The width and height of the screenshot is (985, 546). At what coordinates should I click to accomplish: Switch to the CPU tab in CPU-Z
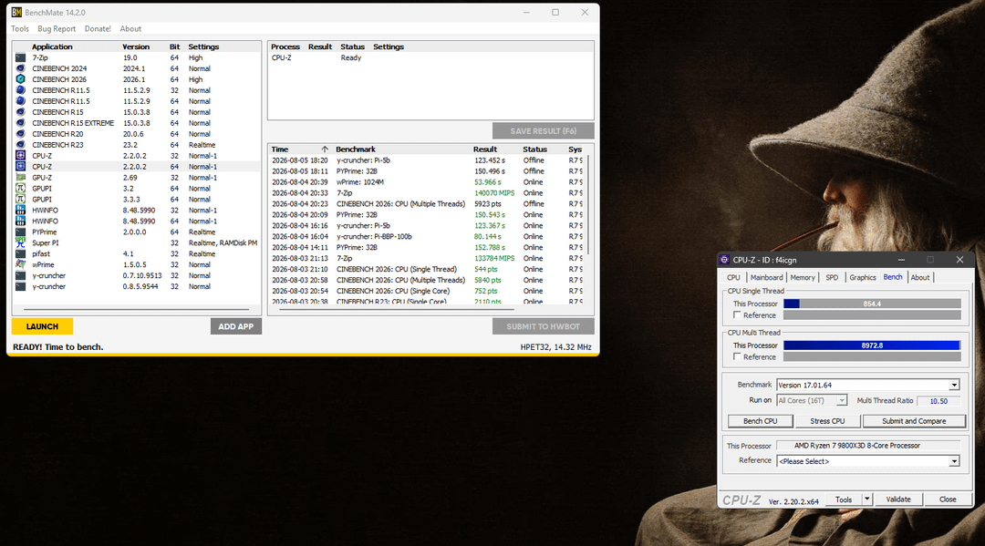pos(733,277)
